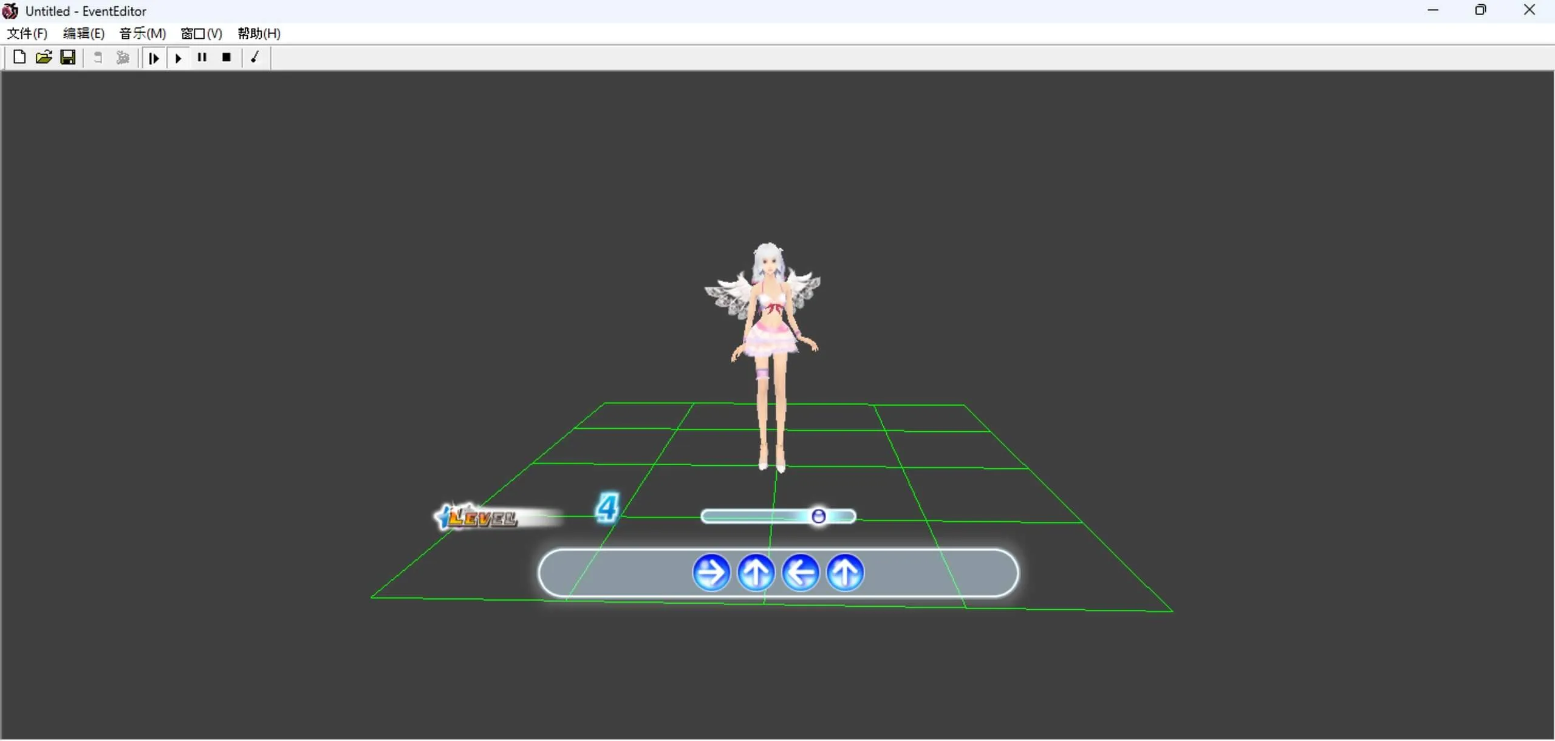
Task: Pause playback with the pause button
Action: tap(202, 57)
